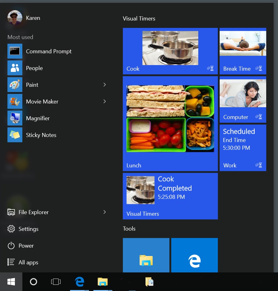Open Task View from taskbar
The height and width of the screenshot is (291, 278).
coord(56,282)
